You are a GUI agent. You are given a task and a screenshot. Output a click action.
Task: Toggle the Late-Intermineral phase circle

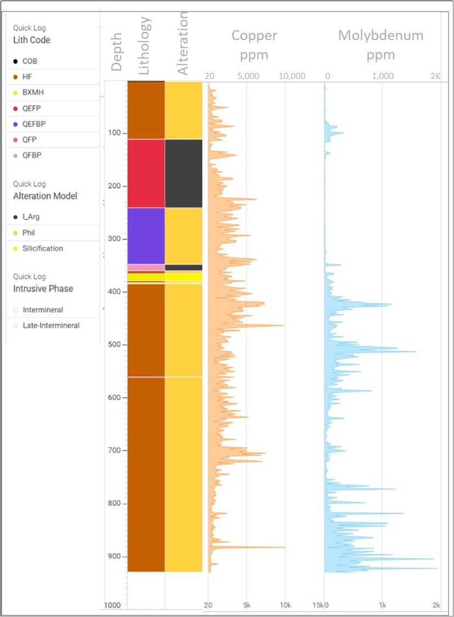tap(15, 326)
